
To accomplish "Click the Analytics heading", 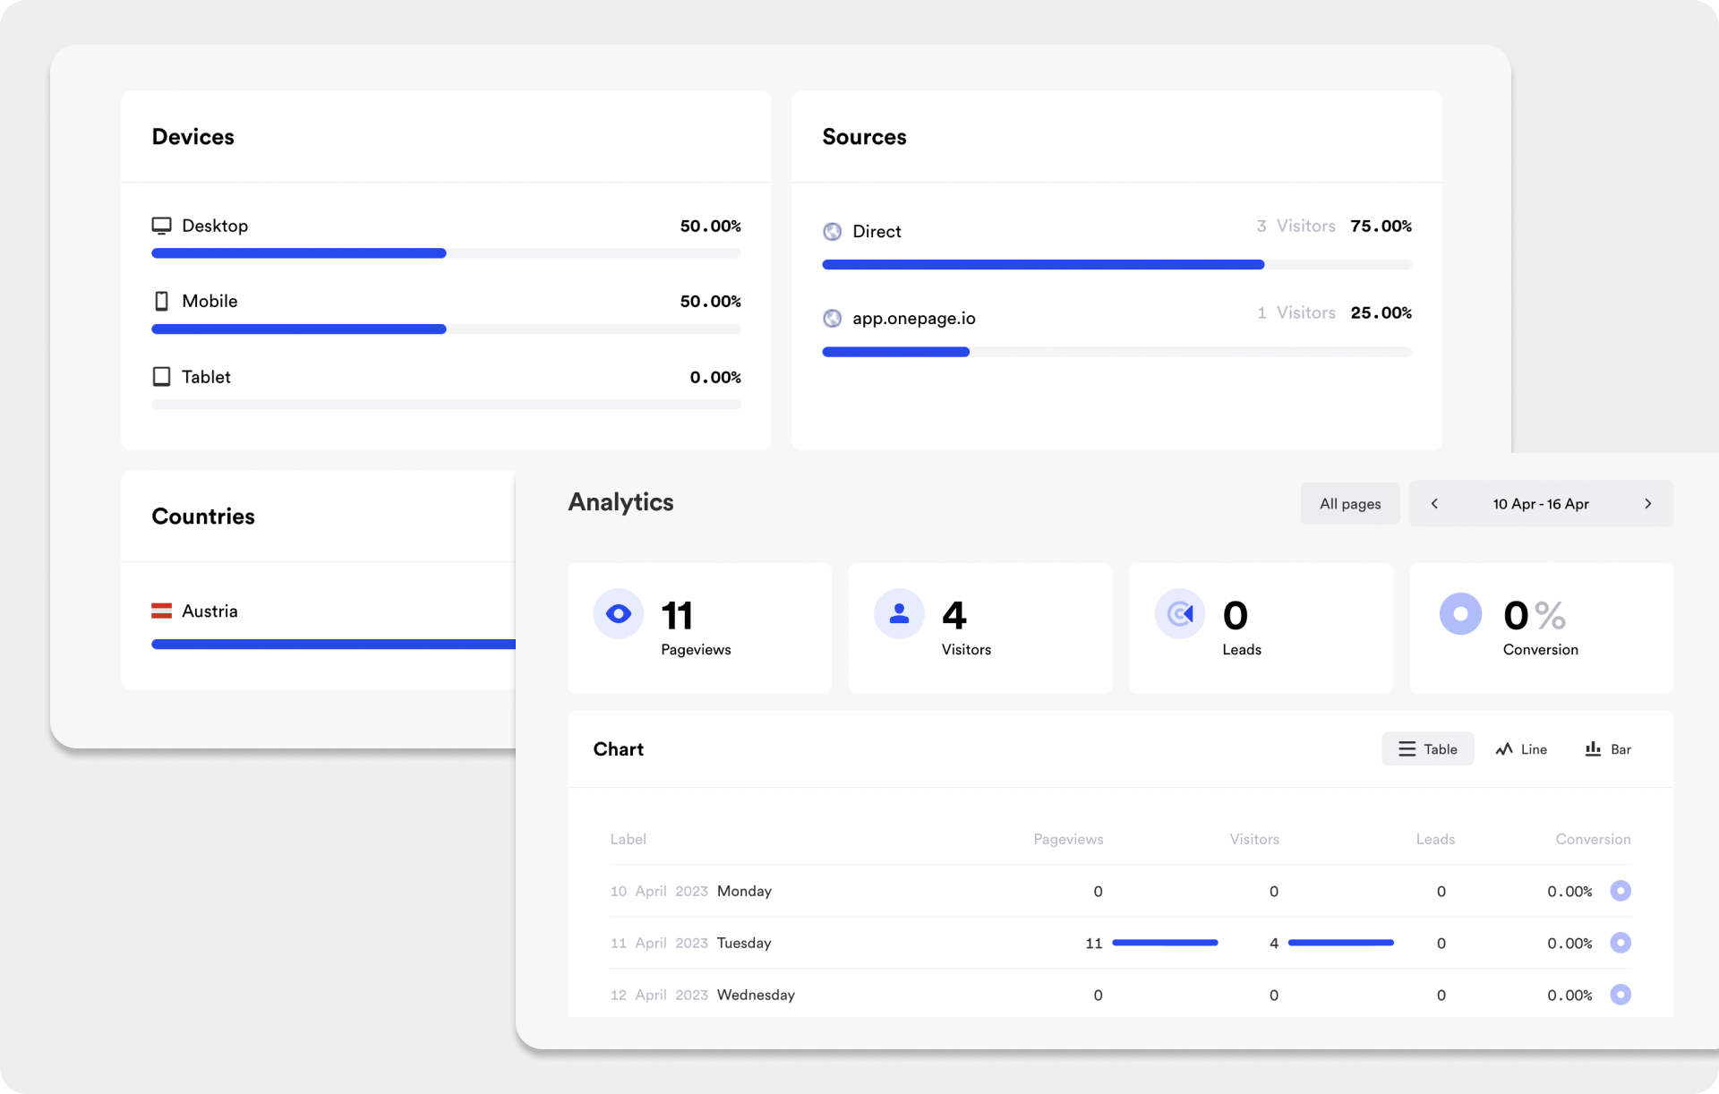I will click(620, 501).
